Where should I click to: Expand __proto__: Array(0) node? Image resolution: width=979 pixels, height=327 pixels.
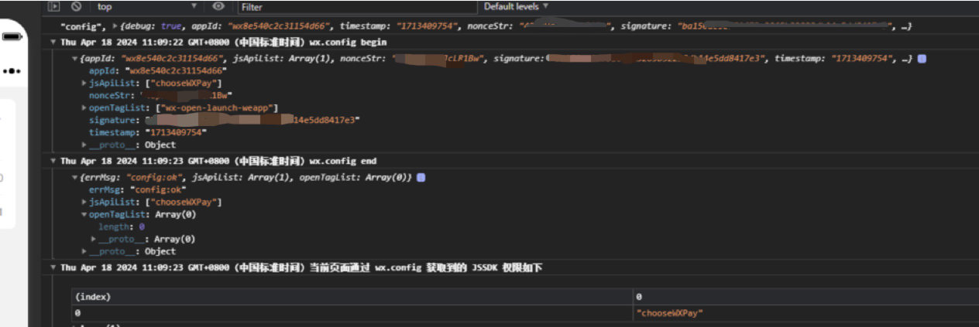94,239
